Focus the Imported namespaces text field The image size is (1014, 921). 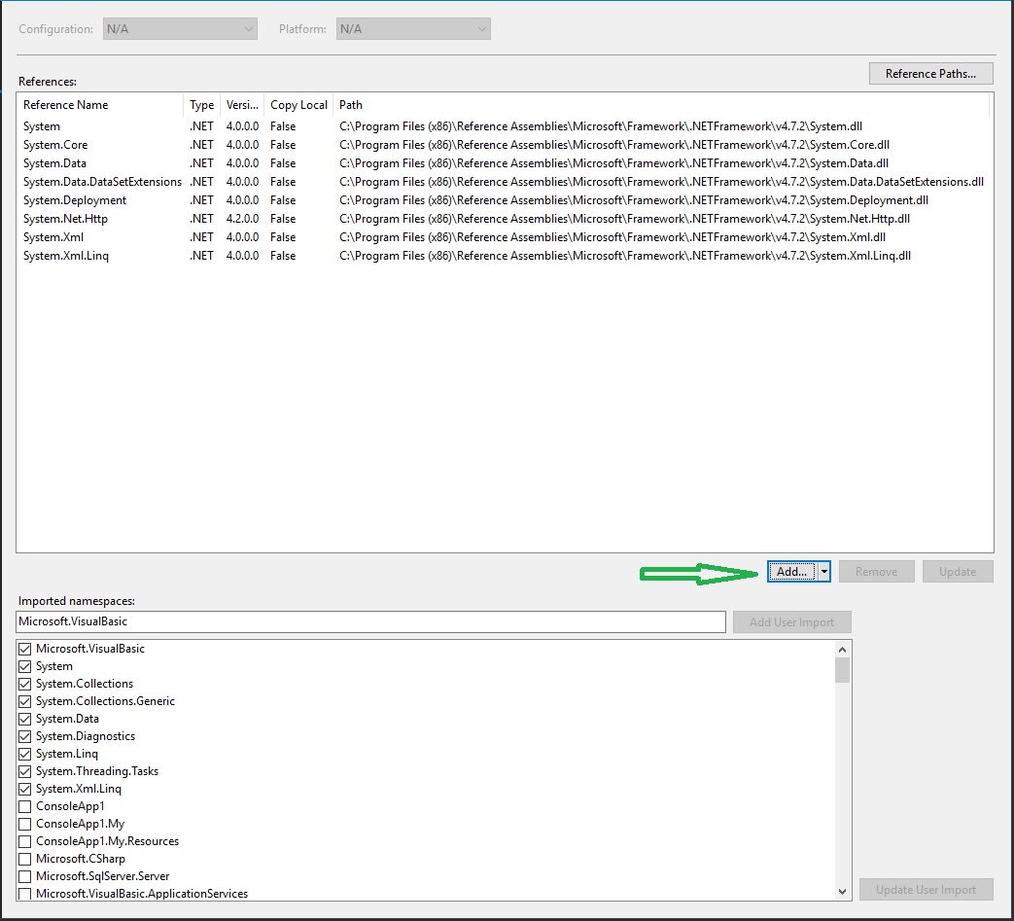click(370, 621)
